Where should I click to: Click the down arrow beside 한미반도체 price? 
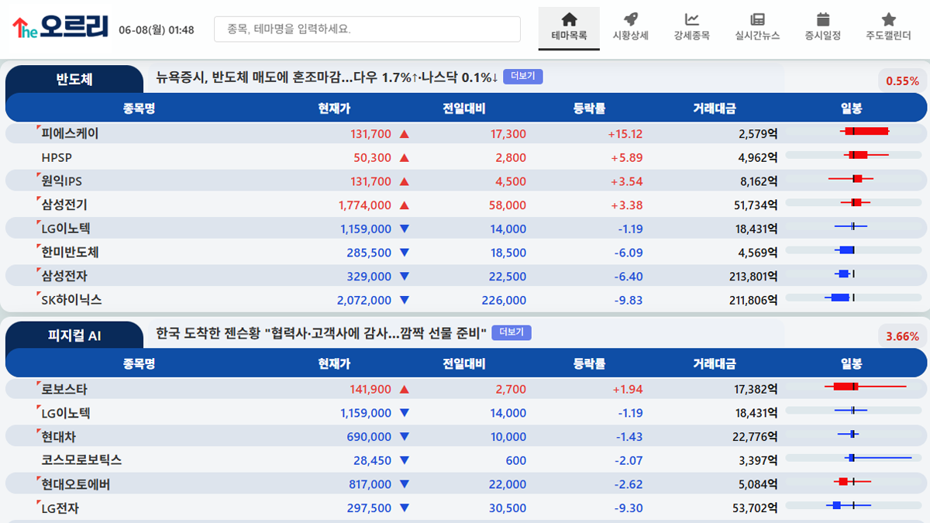tap(403, 253)
